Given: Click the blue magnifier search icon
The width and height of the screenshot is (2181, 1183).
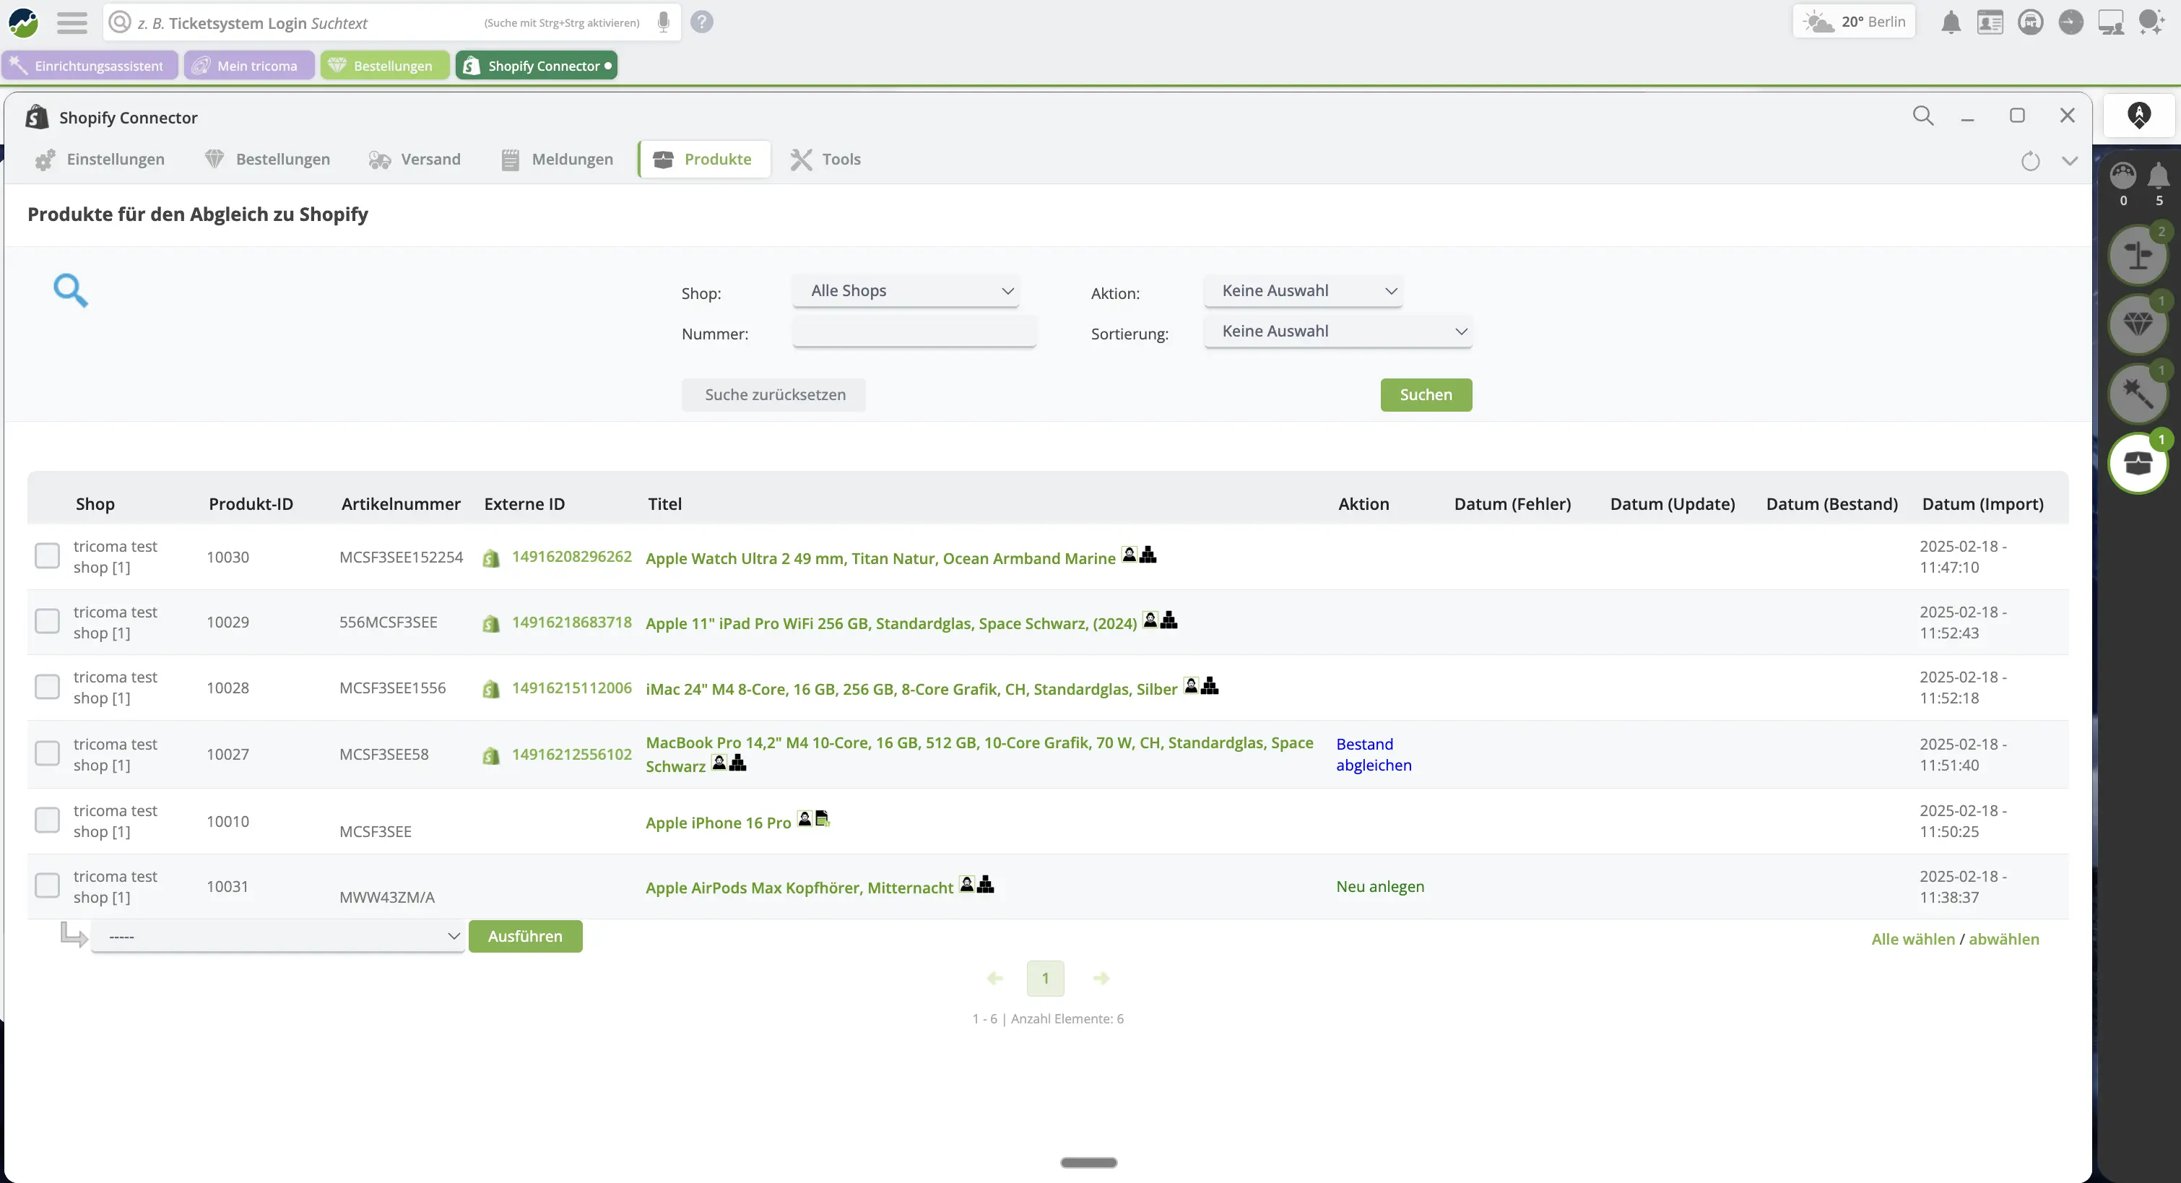Looking at the screenshot, I should point(70,290).
